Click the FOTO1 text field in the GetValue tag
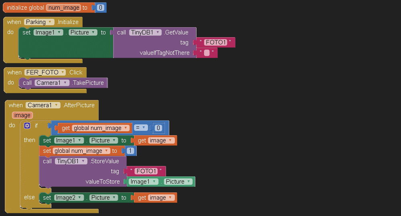The width and height of the screenshot is (401, 216). tap(216, 42)
